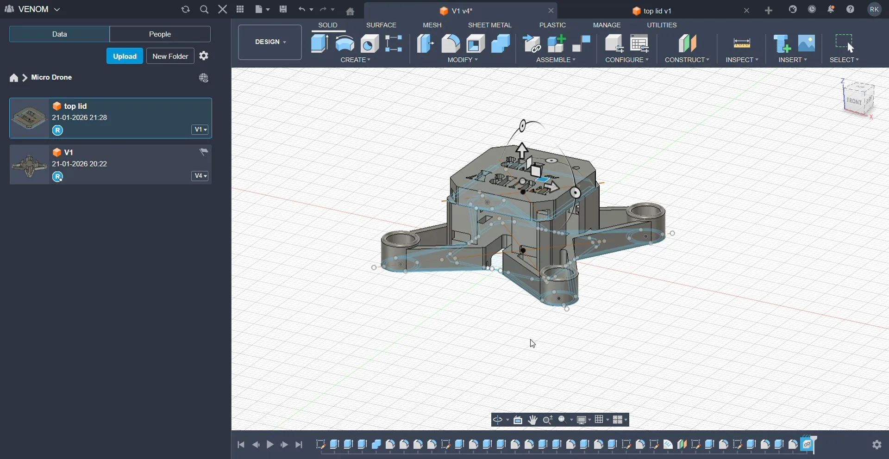The width and height of the screenshot is (889, 459).
Task: Open the Design workspace dropdown
Action: [x=270, y=42]
